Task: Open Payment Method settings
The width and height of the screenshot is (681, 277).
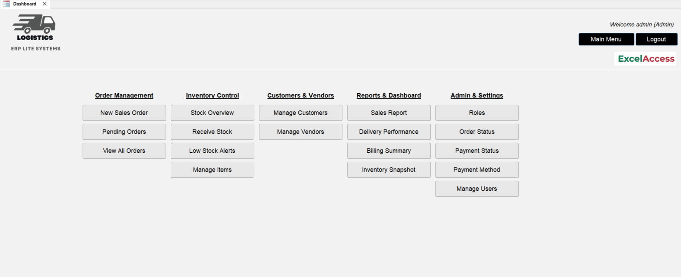Action: click(x=476, y=170)
